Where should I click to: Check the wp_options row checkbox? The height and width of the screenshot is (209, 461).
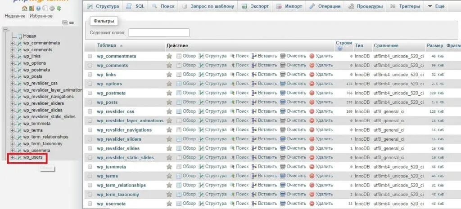pyautogui.click(x=90, y=84)
